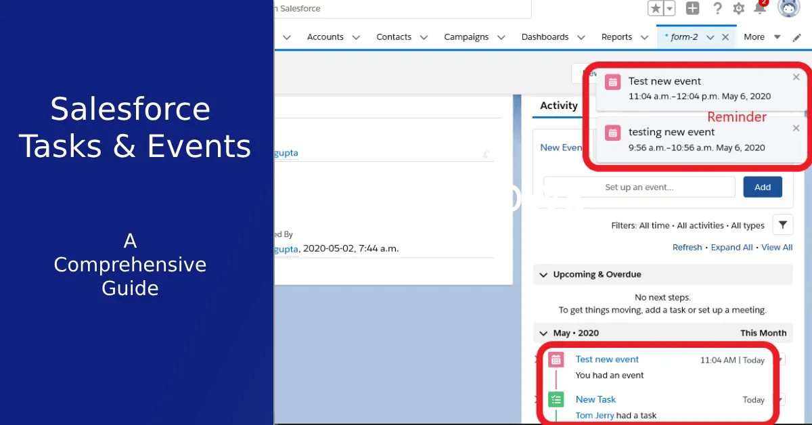
Task: Open the Dashboards tab
Action: pyautogui.click(x=545, y=37)
